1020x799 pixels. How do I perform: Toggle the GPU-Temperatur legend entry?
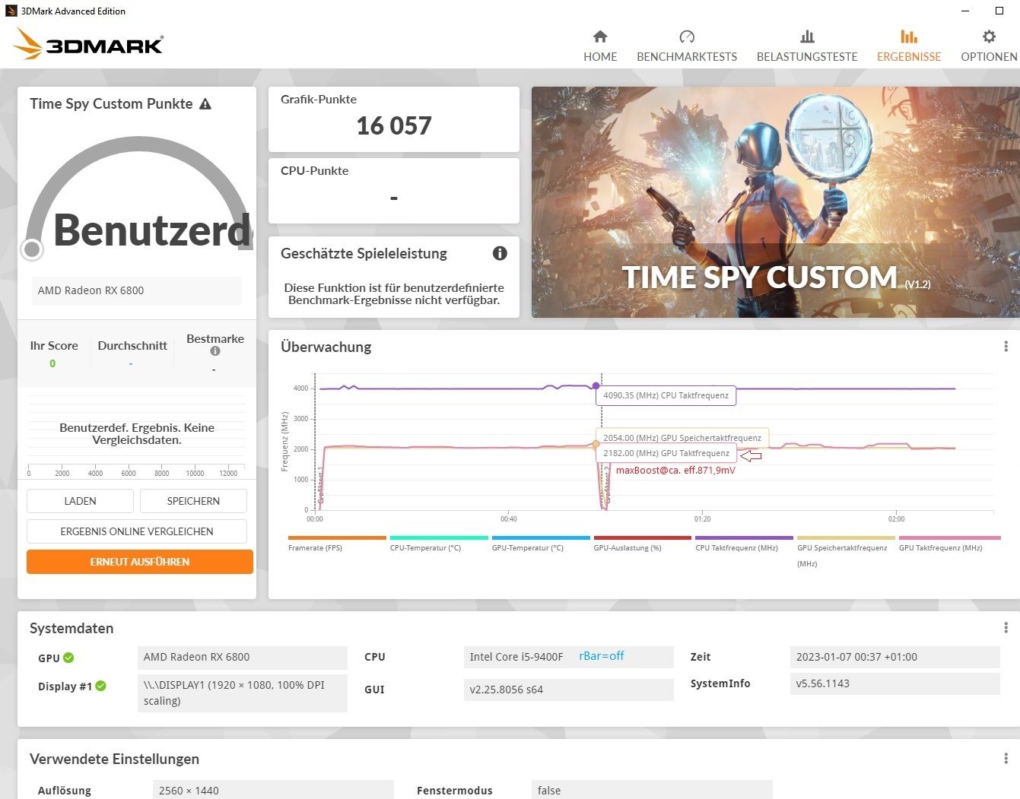coord(541,544)
